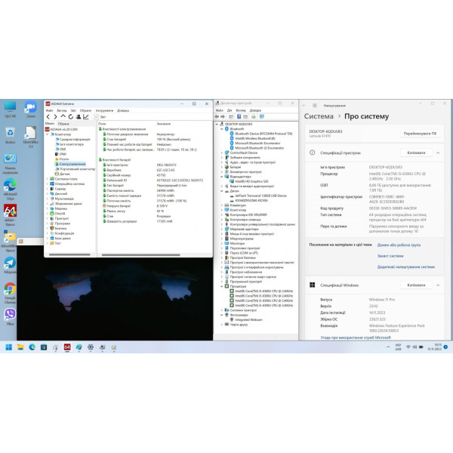
Task: Click AIDA64 details panel horizontal scrollbar
Action: (140, 255)
